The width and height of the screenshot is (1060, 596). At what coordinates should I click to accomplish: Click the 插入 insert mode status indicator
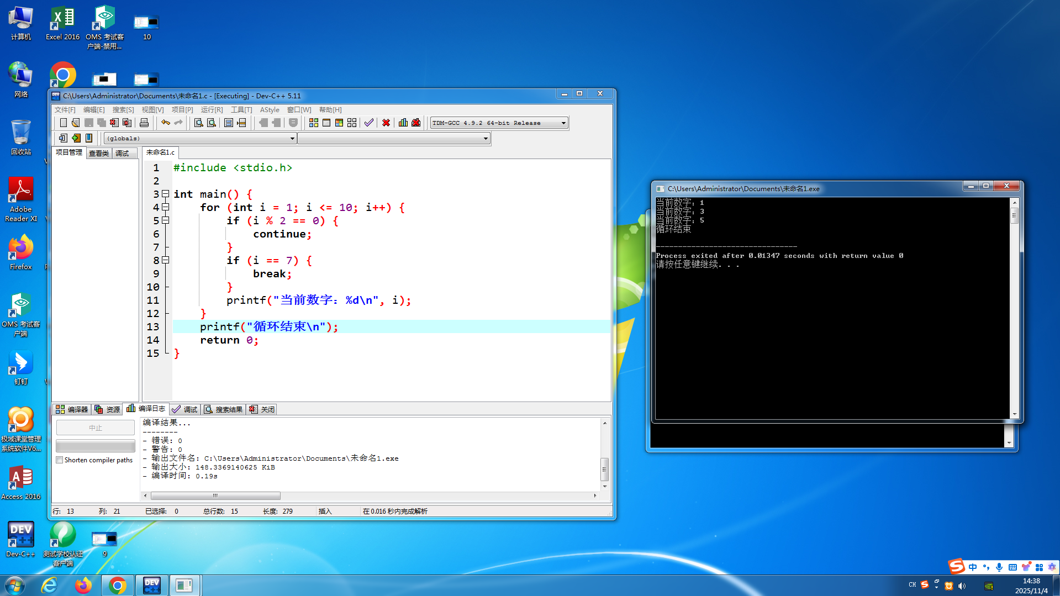[x=325, y=511]
